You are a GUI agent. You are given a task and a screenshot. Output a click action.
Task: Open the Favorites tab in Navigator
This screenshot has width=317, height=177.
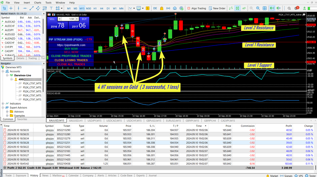pyautogui.click(x=22, y=119)
